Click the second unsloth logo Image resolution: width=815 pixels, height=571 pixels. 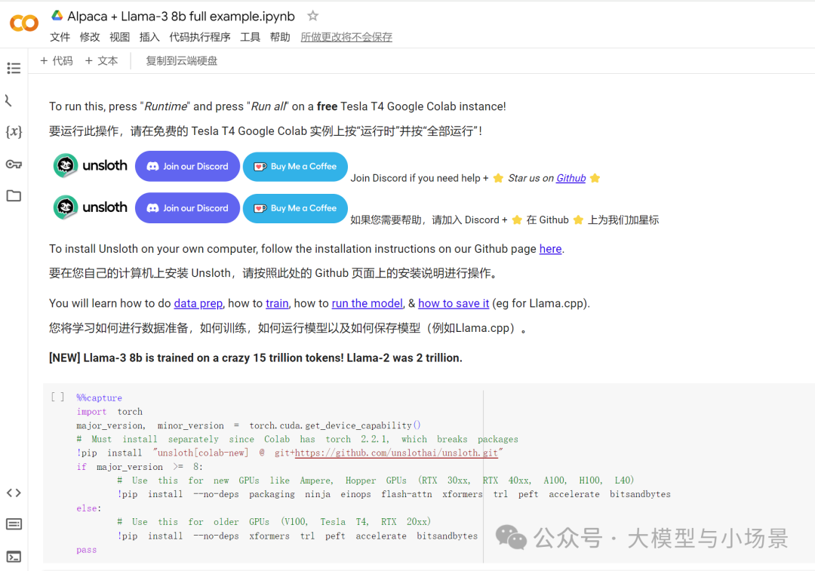(91, 207)
